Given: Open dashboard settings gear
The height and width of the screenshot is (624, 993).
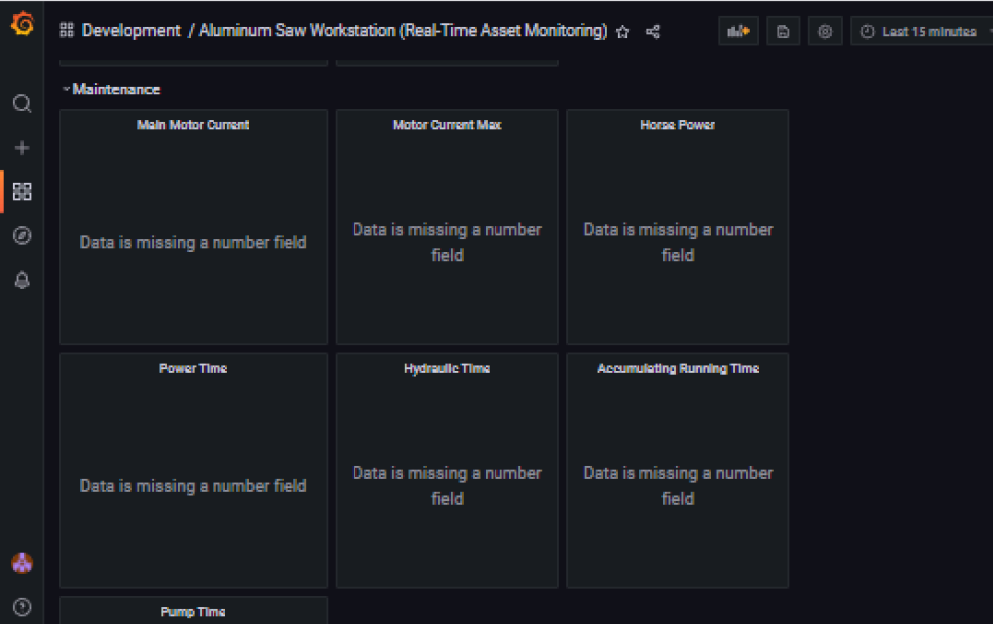Looking at the screenshot, I should click(x=825, y=32).
